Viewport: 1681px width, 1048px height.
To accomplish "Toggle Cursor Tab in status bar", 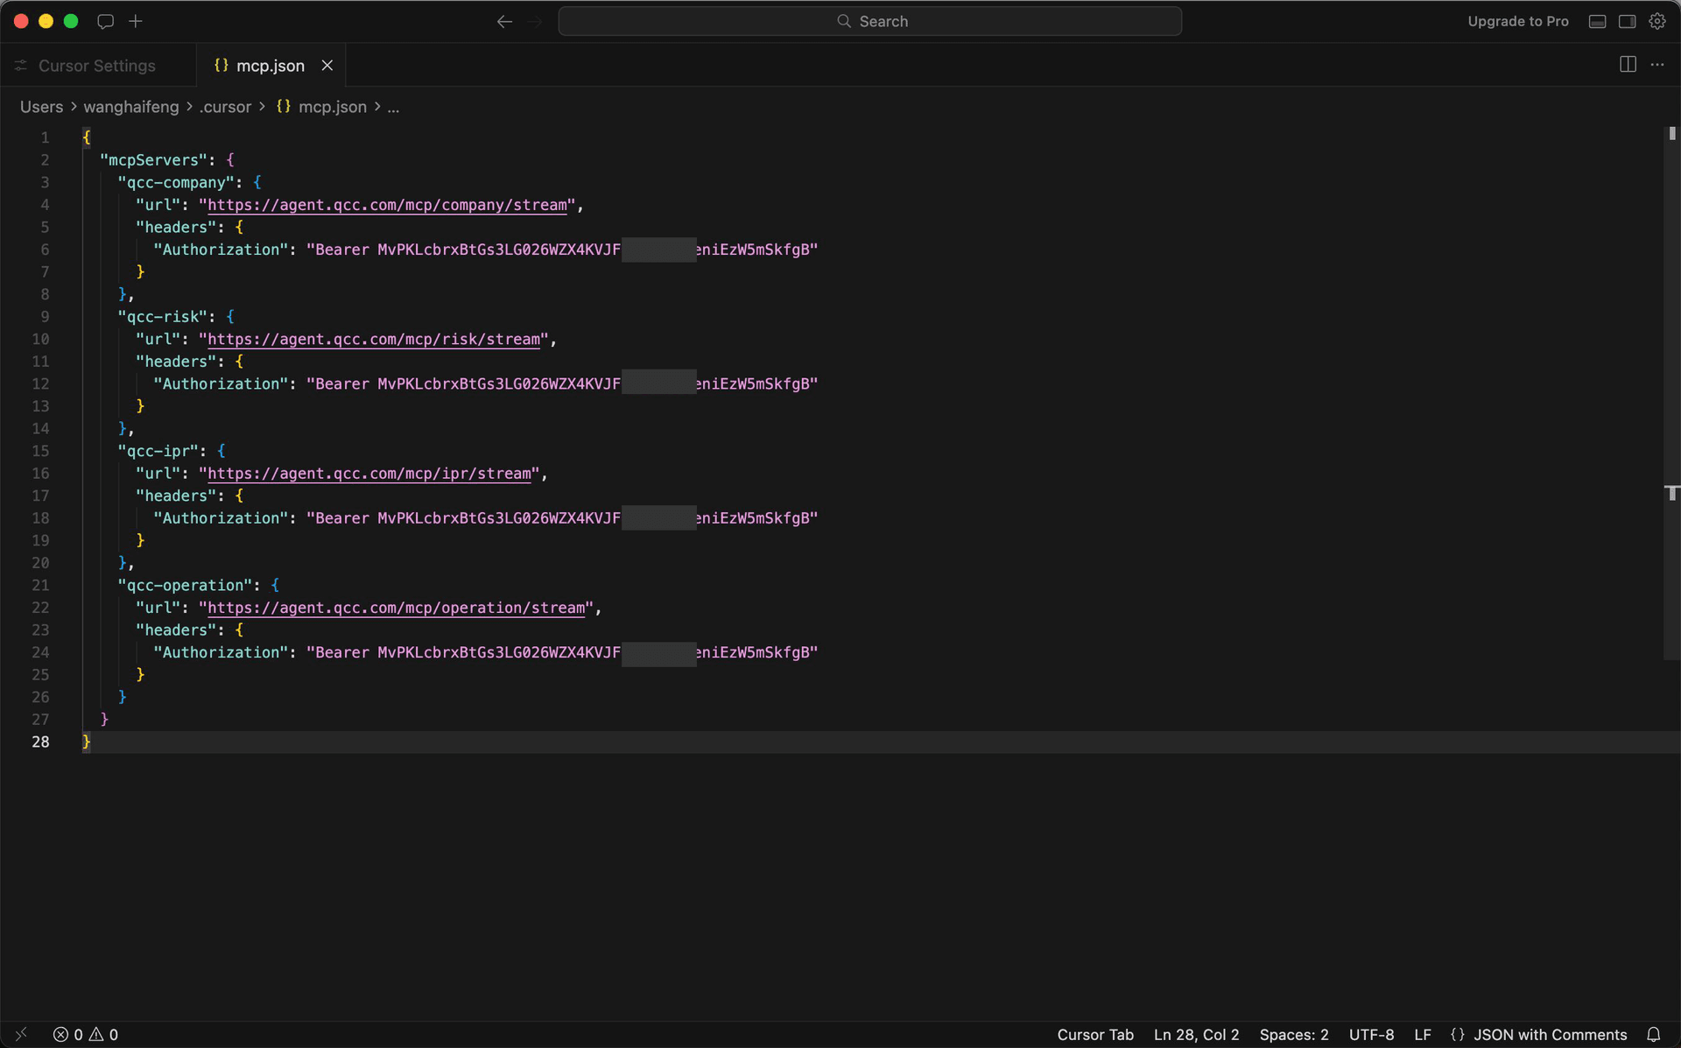I will point(1094,1034).
